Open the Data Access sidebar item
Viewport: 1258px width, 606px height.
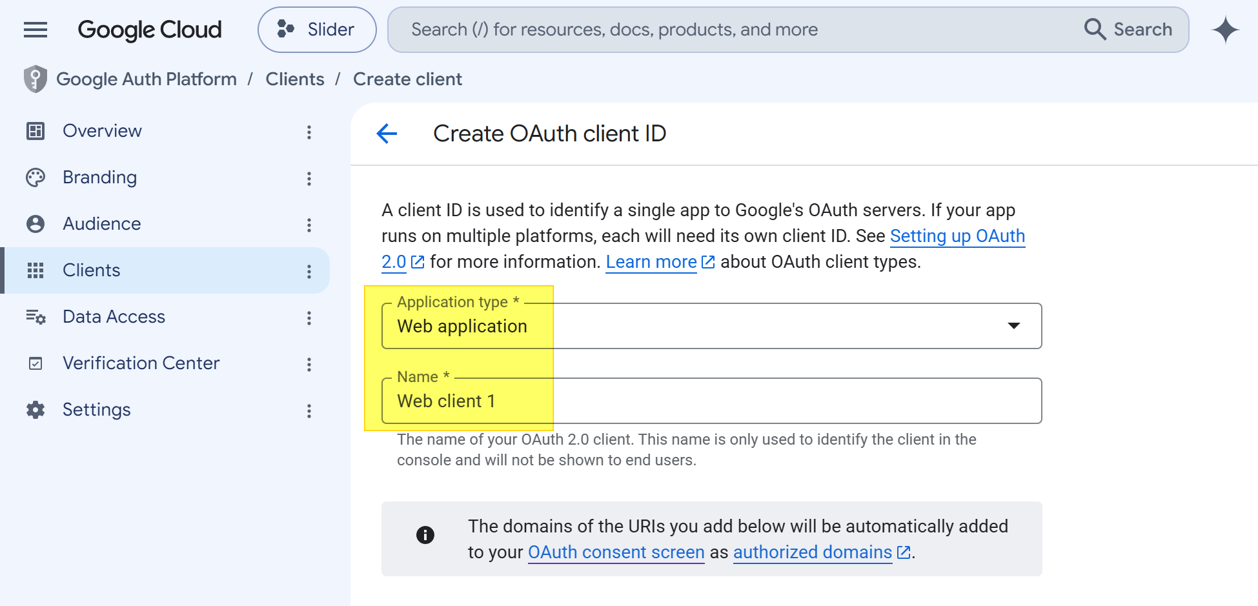(x=165, y=317)
